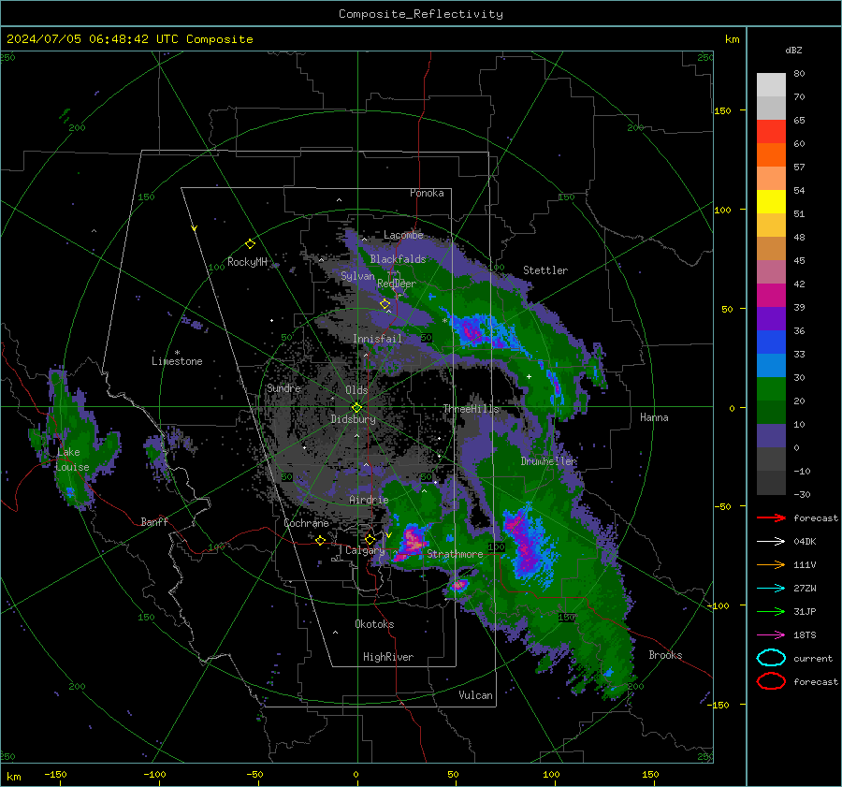Click the Banff town label
This screenshot has height=787, width=842.
(154, 522)
